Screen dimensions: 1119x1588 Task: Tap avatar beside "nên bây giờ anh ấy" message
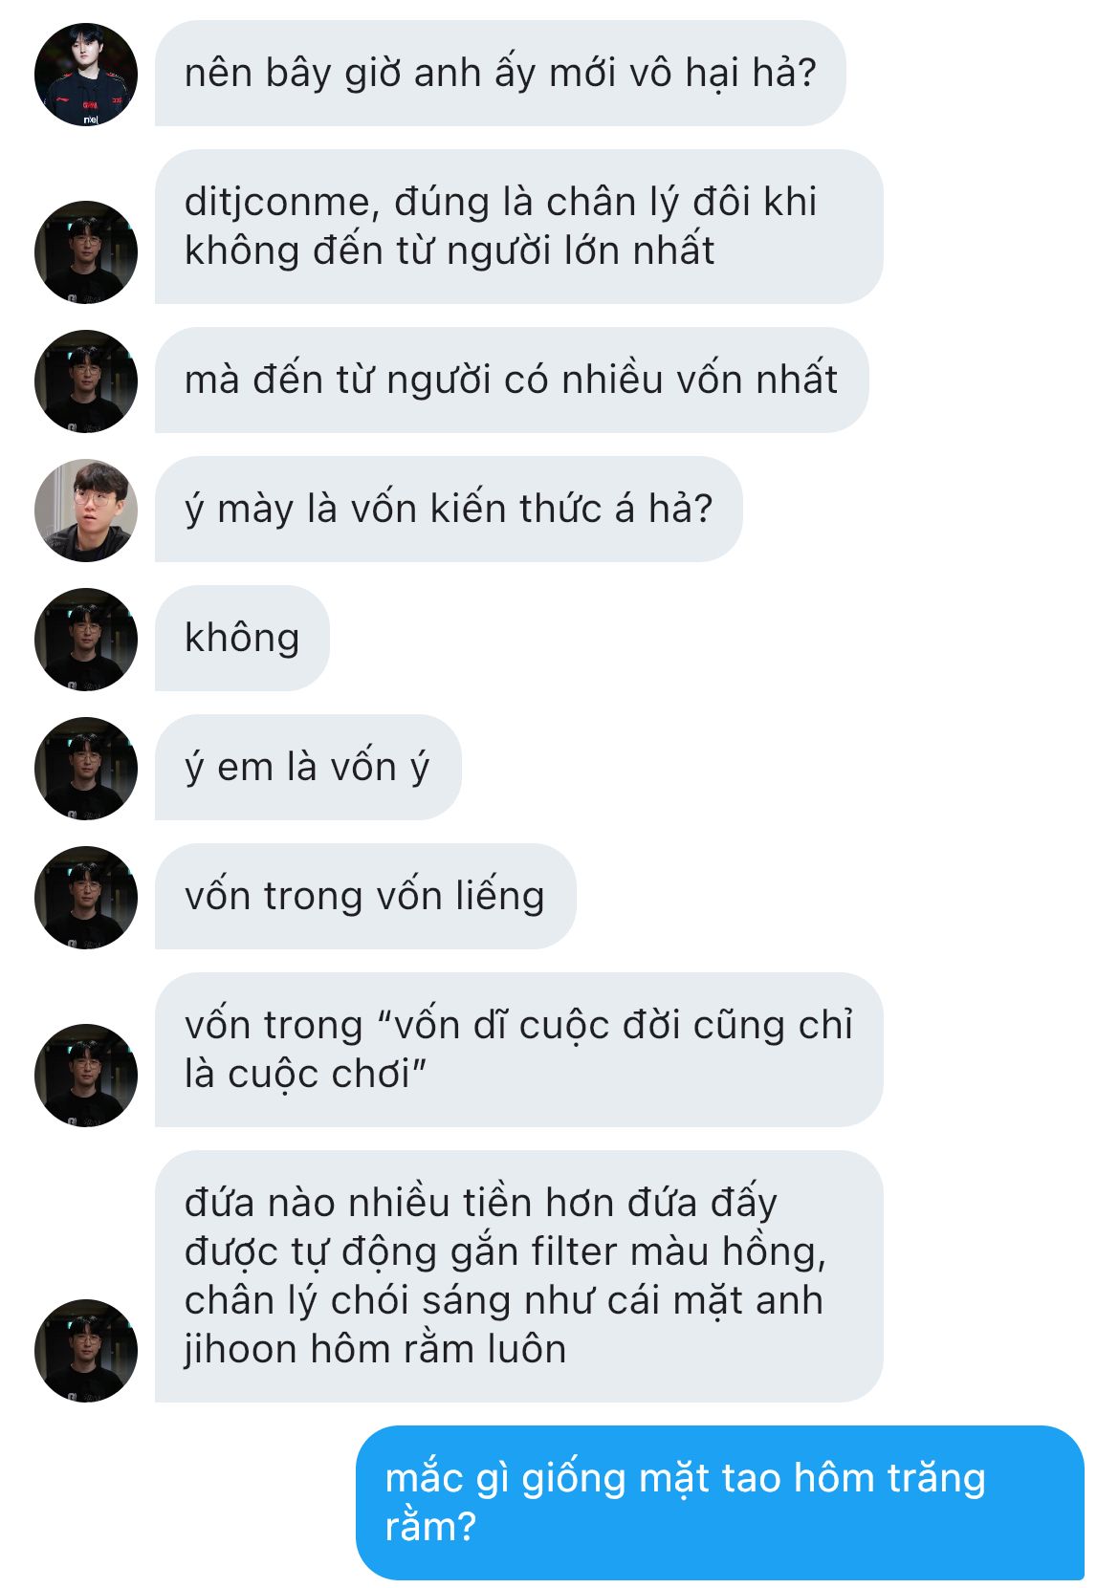click(x=86, y=75)
